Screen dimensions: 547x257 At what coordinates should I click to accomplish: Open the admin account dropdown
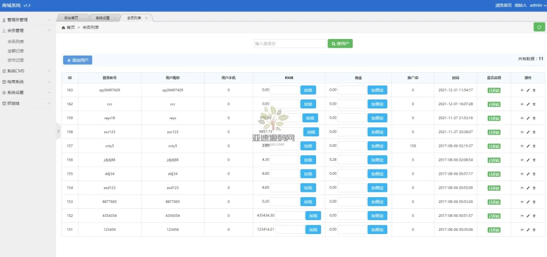538,5
